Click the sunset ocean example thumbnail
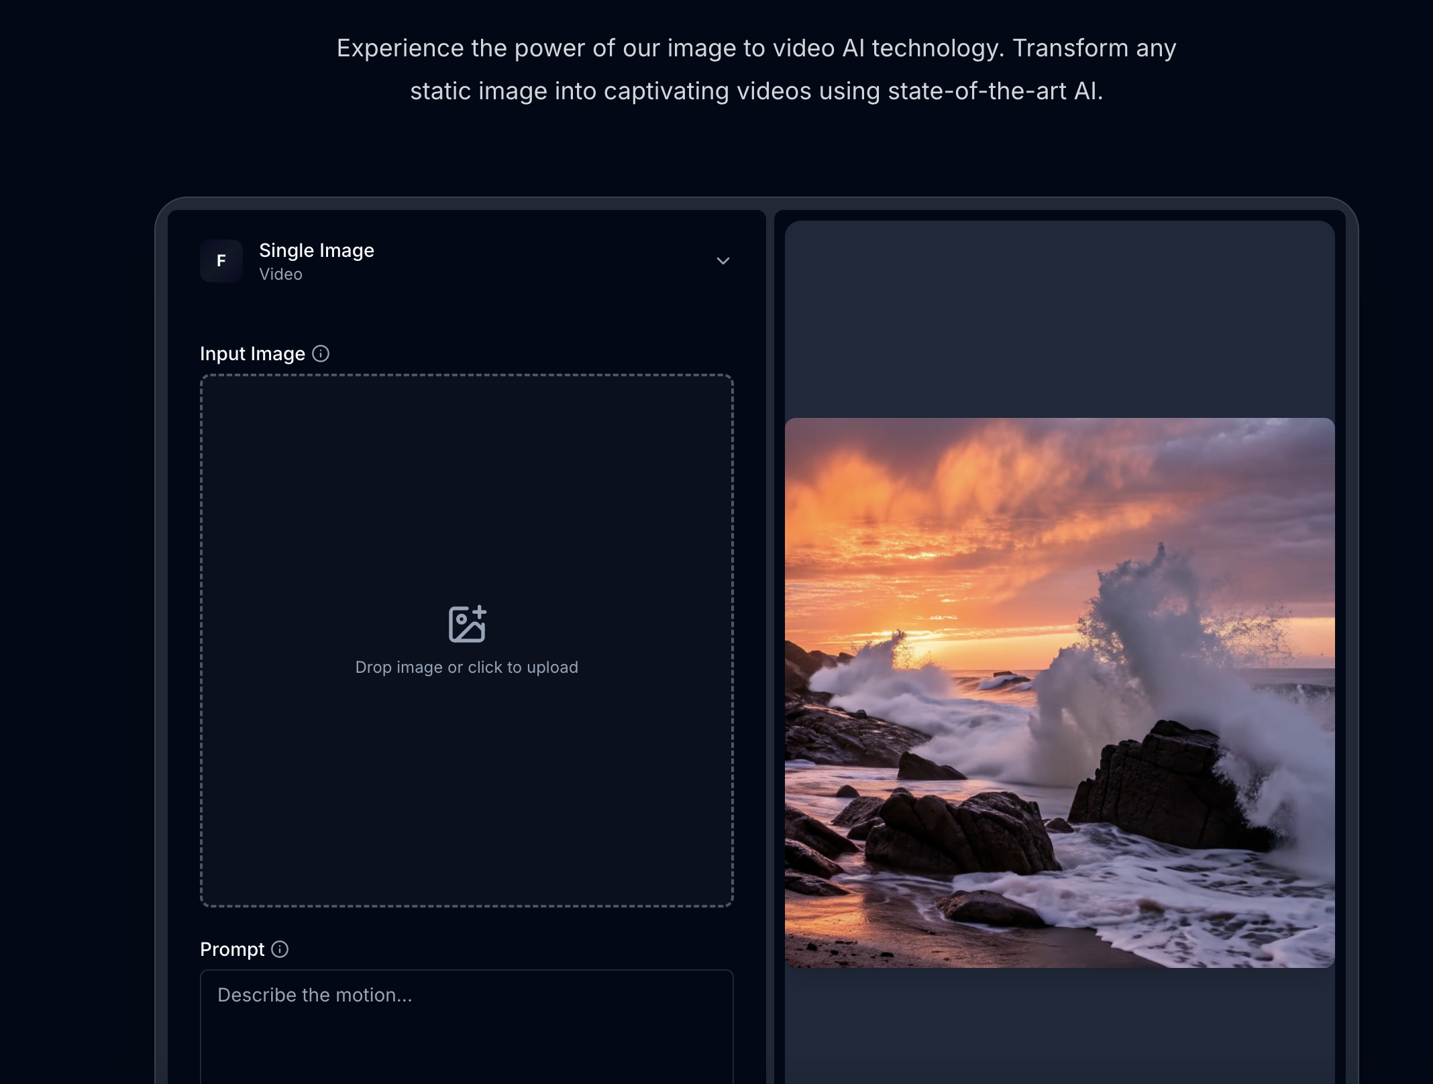This screenshot has width=1433, height=1084. (1060, 691)
